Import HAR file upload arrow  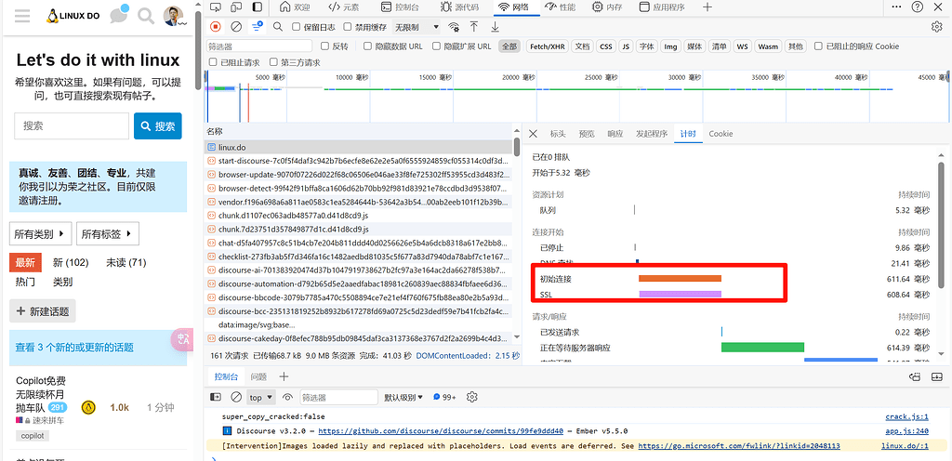pyautogui.click(x=474, y=27)
